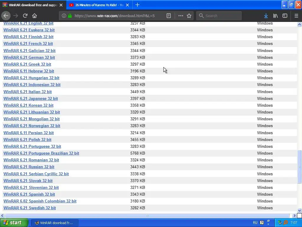
Task: Click the RU language indicator
Action: 255,223
